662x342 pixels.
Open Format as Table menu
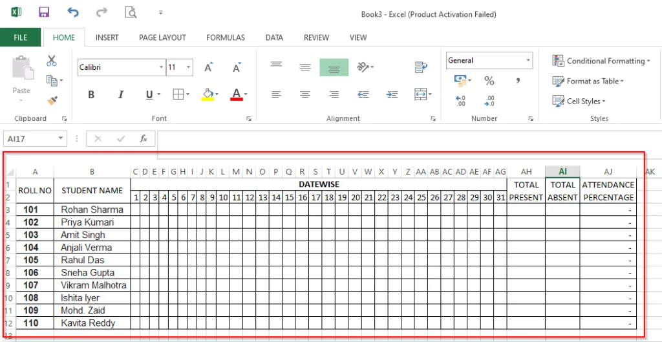coord(588,81)
